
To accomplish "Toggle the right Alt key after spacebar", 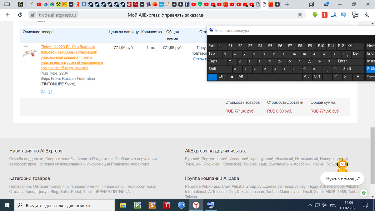I will pos(307,77).
